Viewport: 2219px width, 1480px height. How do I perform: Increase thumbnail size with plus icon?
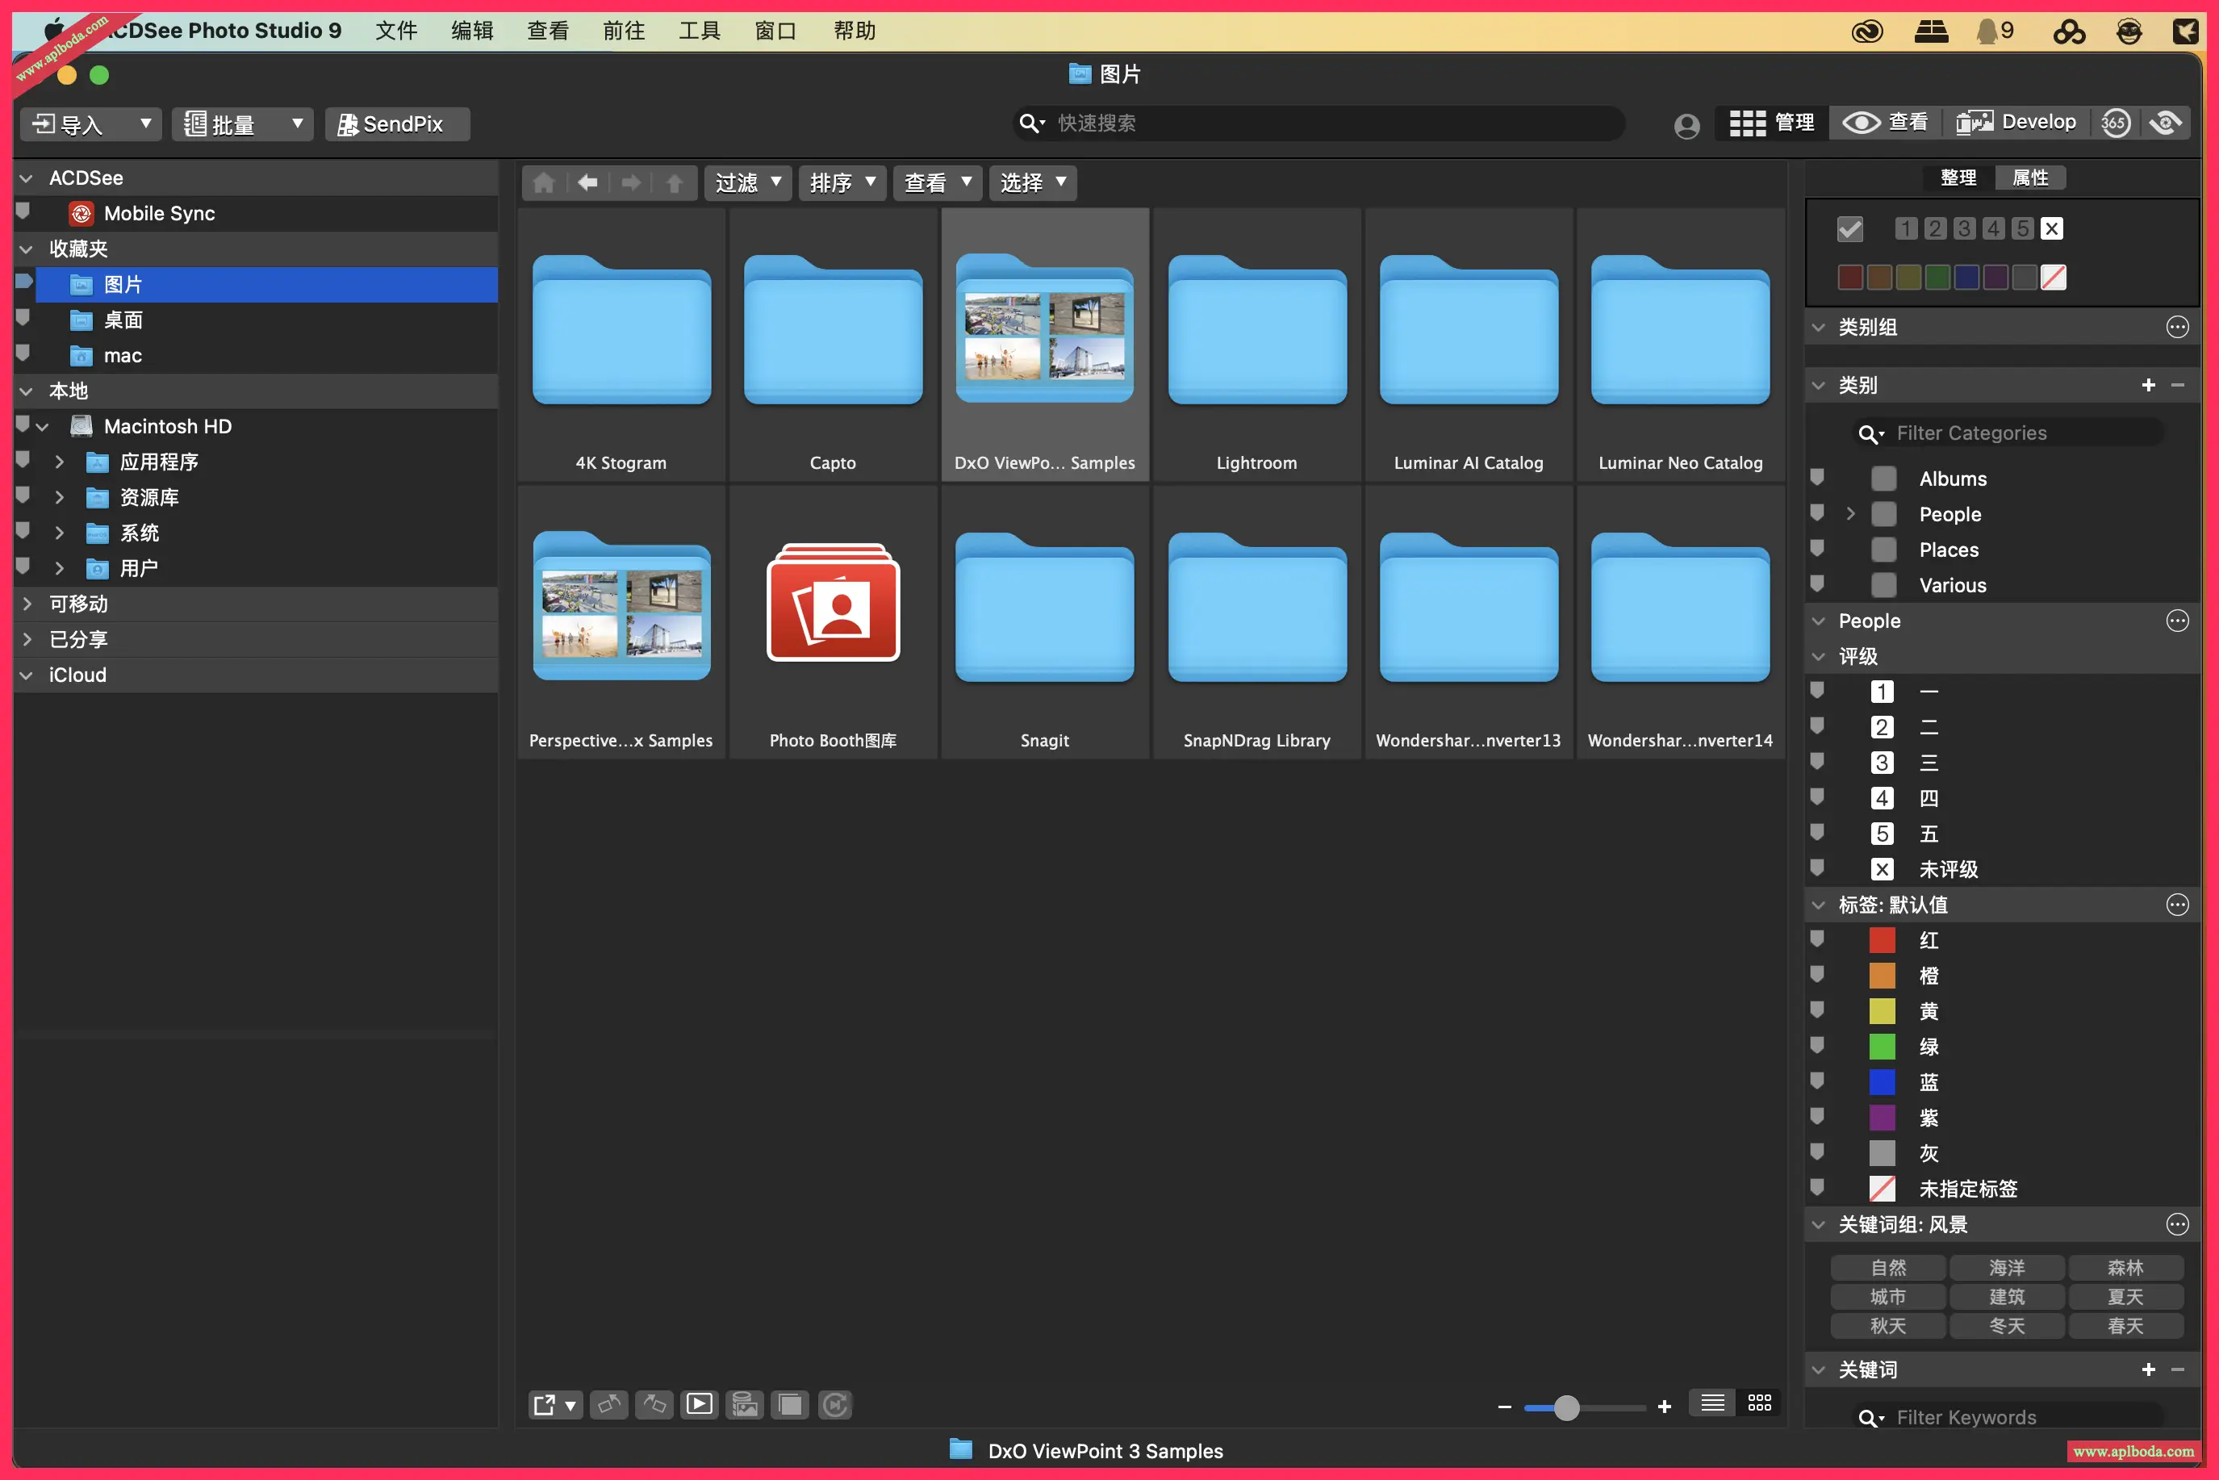[1664, 1407]
